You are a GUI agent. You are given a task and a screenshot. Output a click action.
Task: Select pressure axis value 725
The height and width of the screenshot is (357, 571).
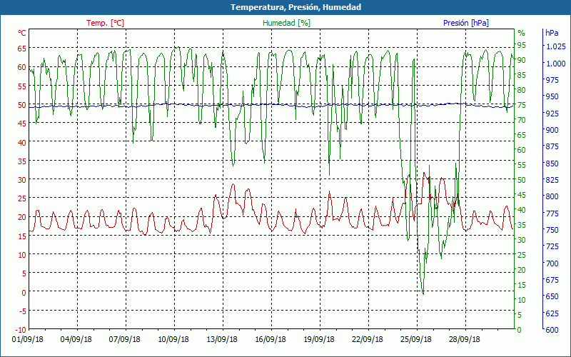[552, 246]
